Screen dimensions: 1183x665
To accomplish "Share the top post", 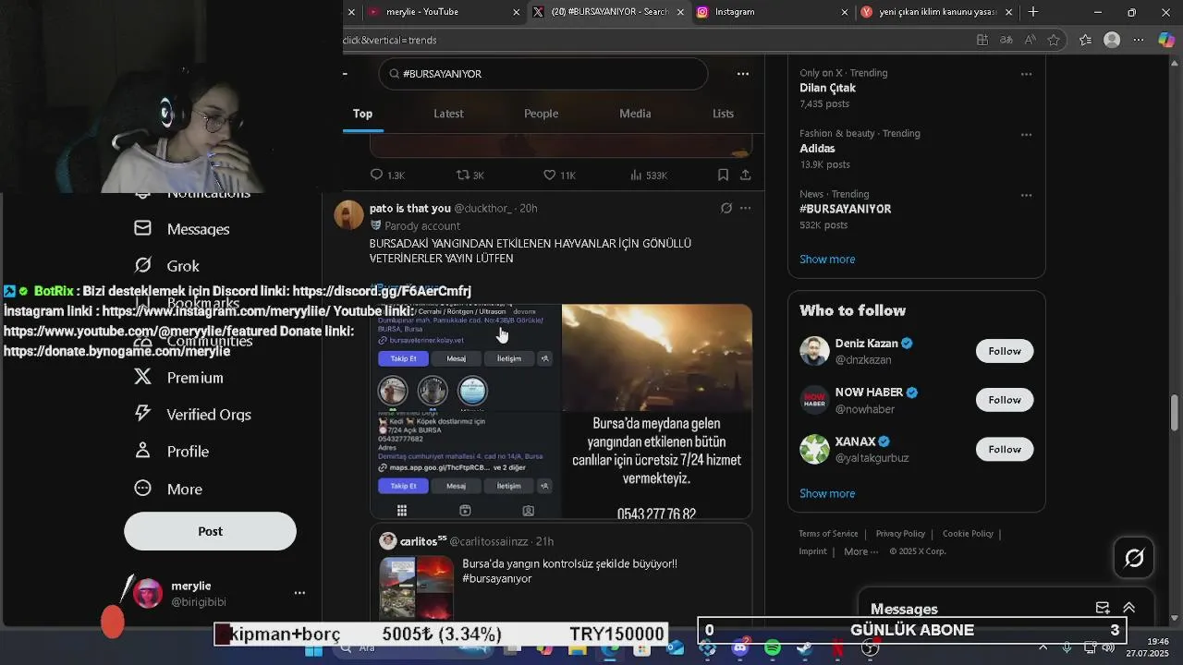I will [745, 175].
